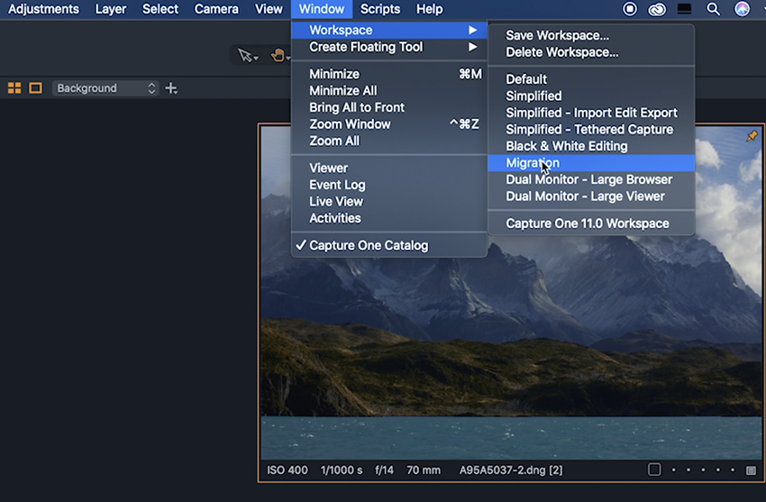Set first star rating dot
The image size is (766, 502).
[674, 470]
